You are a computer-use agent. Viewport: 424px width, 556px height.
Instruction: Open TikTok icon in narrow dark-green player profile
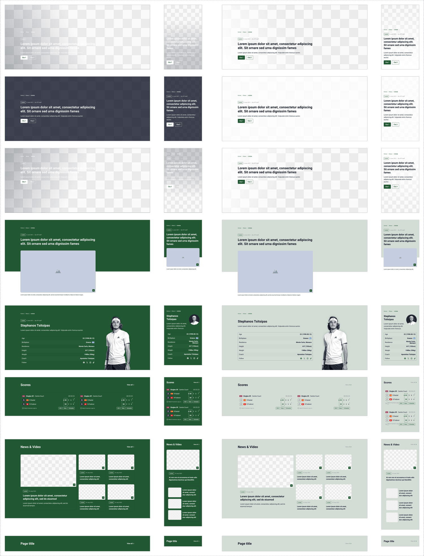pyautogui.click(x=198, y=358)
